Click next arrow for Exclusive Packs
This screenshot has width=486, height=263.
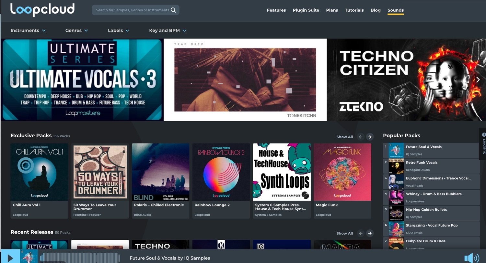(370, 137)
